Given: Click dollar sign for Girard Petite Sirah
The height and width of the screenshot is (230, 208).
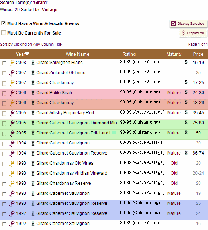Looking at the screenshot, I should click(186, 92).
